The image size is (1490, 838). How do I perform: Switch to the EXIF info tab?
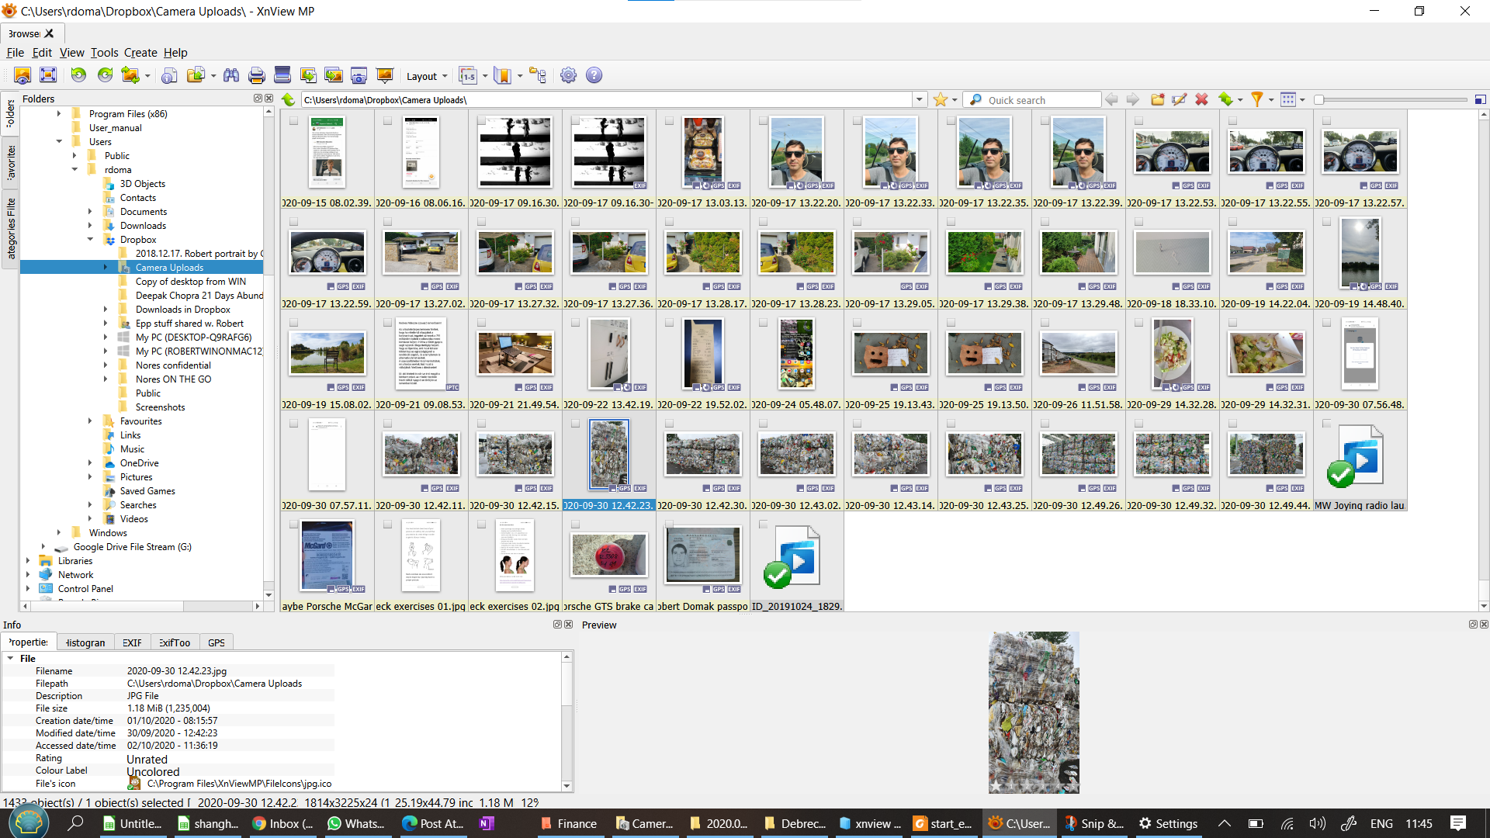point(132,642)
